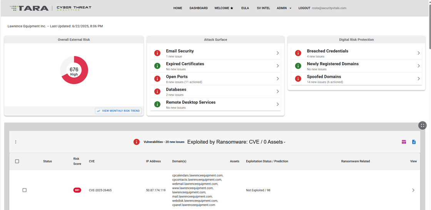Expand the Email Security row chevron

(x=277, y=53)
